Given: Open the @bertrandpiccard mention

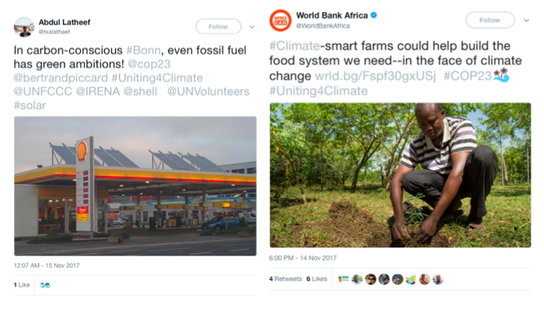Looking at the screenshot, I should pos(60,78).
